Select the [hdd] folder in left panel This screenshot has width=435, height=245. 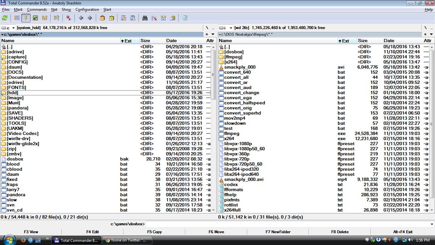pos(105,93)
